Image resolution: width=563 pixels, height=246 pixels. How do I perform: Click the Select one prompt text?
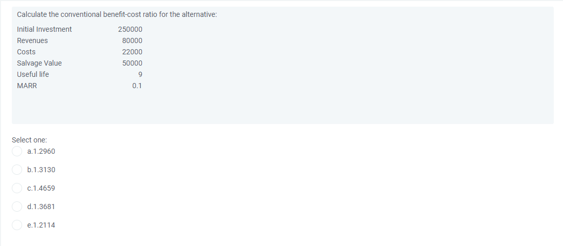[29, 139]
